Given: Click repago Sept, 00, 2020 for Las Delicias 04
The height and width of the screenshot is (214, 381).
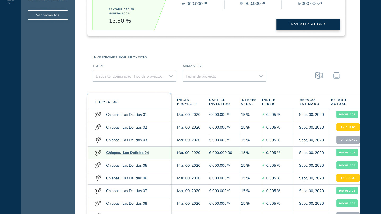Looking at the screenshot, I should click(311, 153).
